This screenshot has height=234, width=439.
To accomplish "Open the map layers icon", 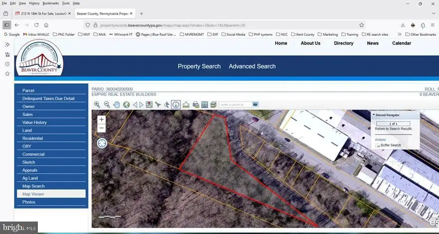I will coord(213,105).
